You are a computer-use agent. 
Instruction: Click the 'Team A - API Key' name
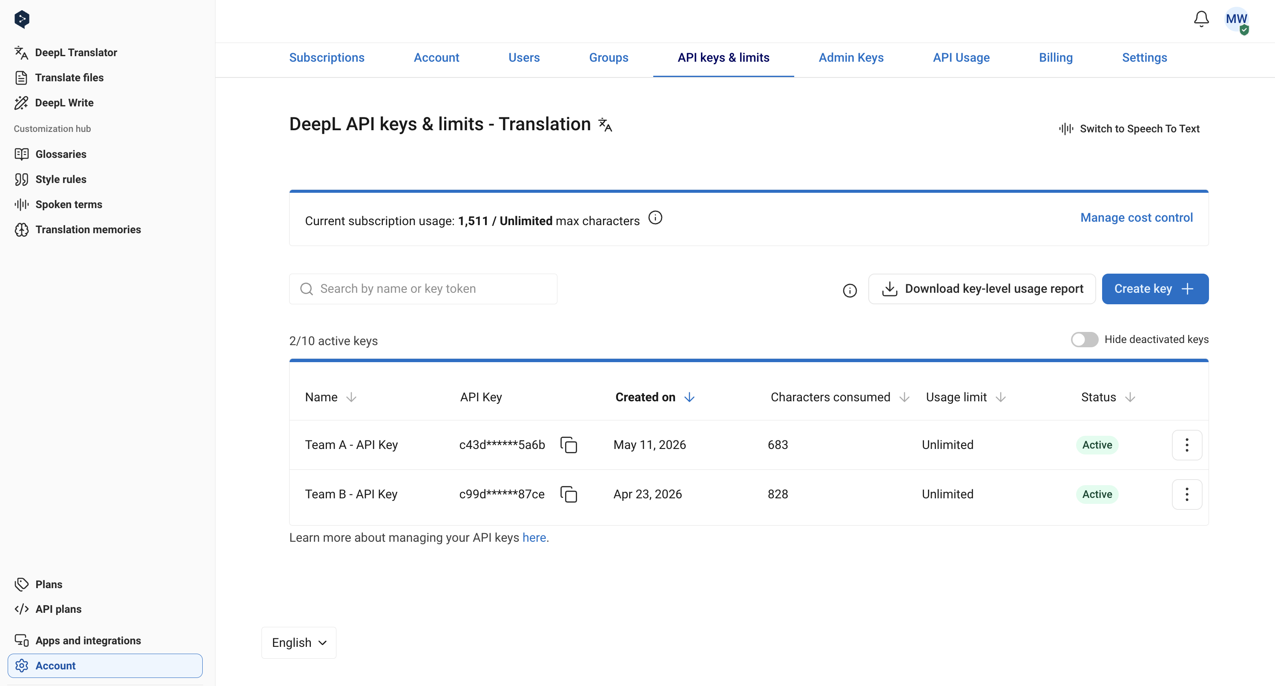pyautogui.click(x=351, y=445)
